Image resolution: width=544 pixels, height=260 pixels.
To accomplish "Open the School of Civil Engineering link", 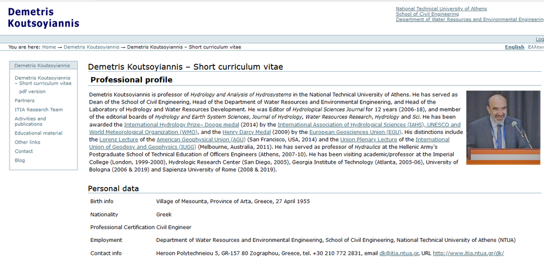I will click(x=427, y=14).
